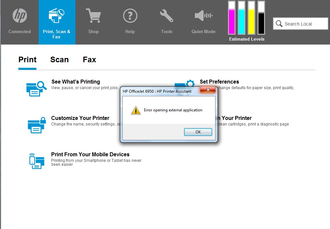Select the Print tab
Screen dimensions: 330x229
point(27,60)
